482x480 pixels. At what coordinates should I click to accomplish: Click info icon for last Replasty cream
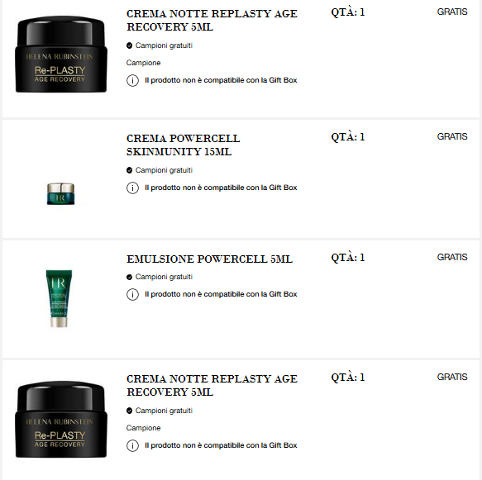(132, 445)
